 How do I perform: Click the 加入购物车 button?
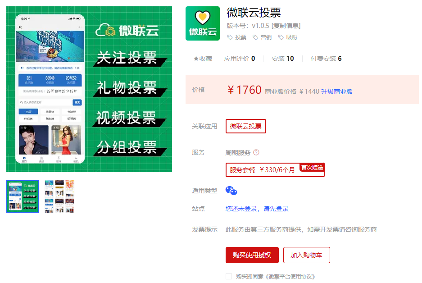[307, 255]
